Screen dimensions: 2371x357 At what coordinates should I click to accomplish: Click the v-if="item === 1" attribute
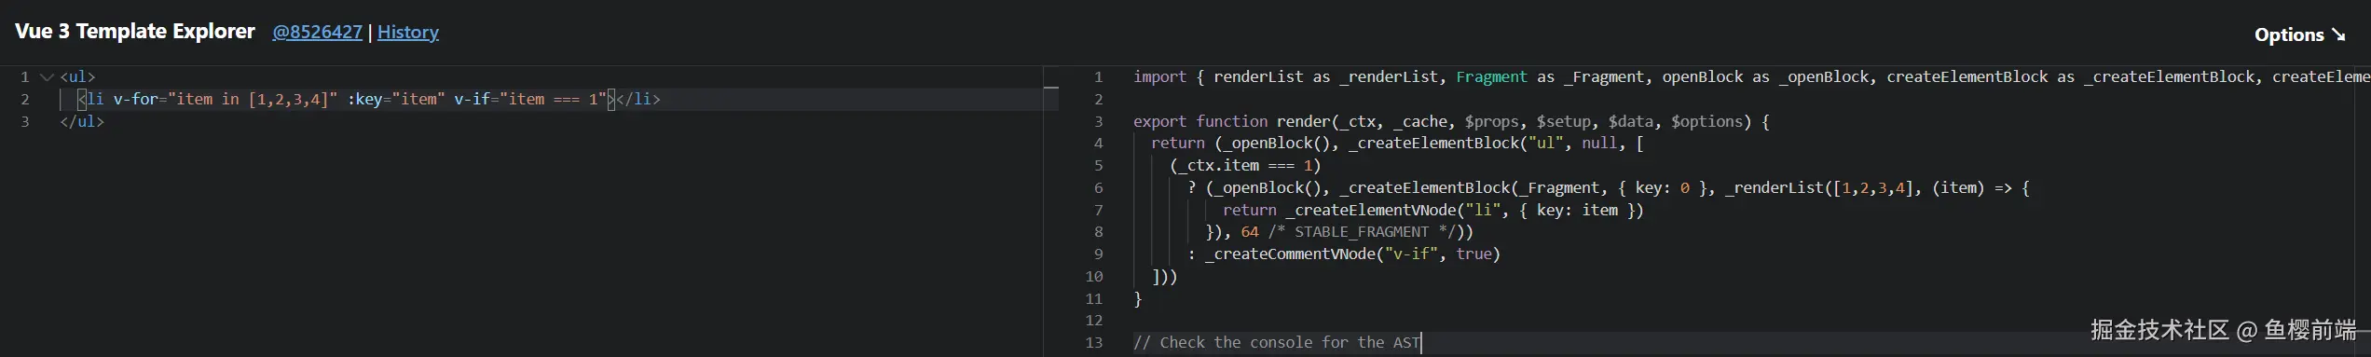[x=530, y=99]
